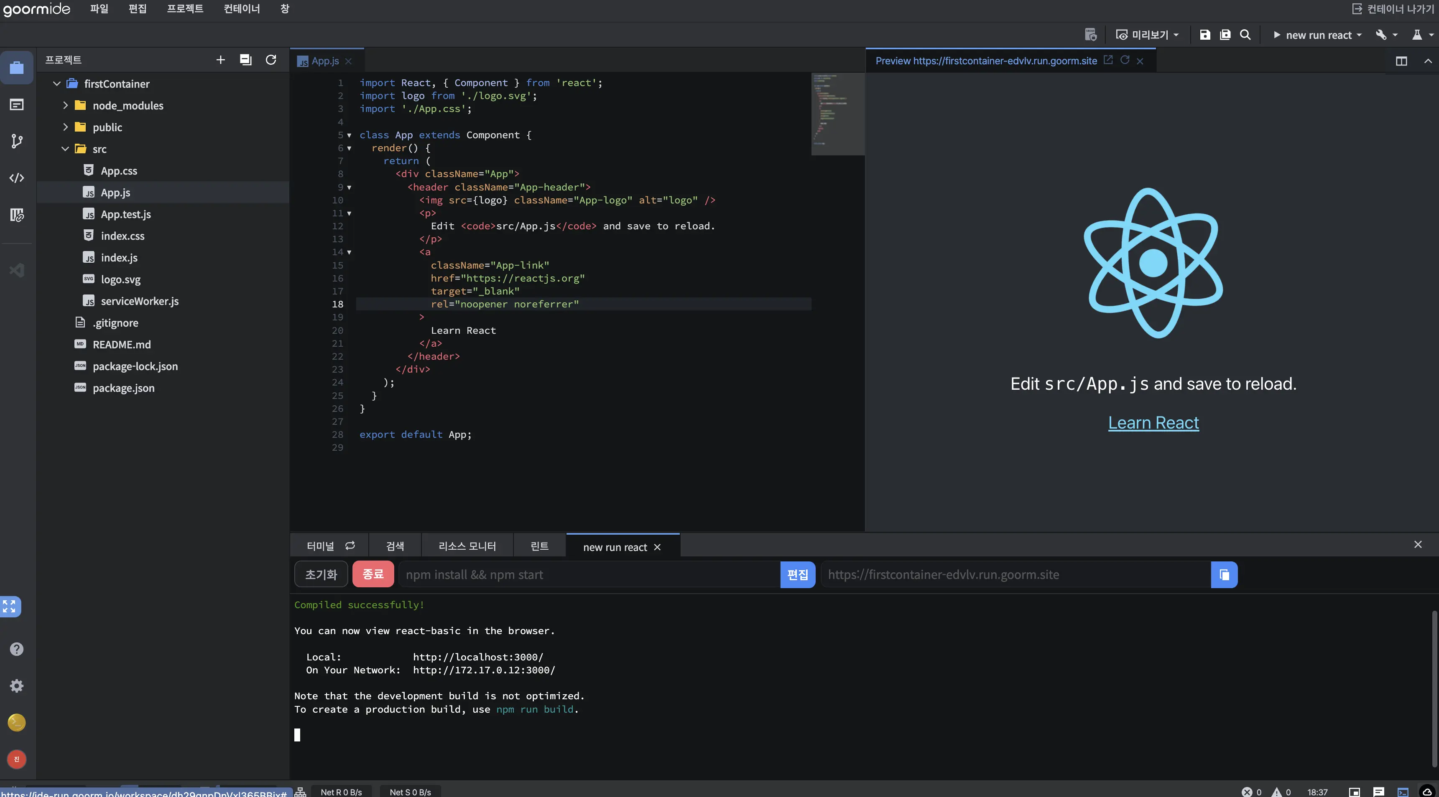This screenshot has width=1439, height=797.
Task: Open the flask test dropdown
Action: click(x=1422, y=35)
